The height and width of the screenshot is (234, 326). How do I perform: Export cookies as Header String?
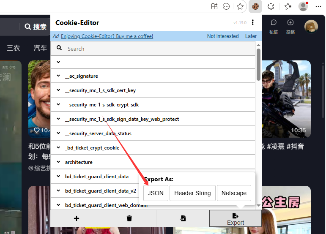[x=192, y=193]
